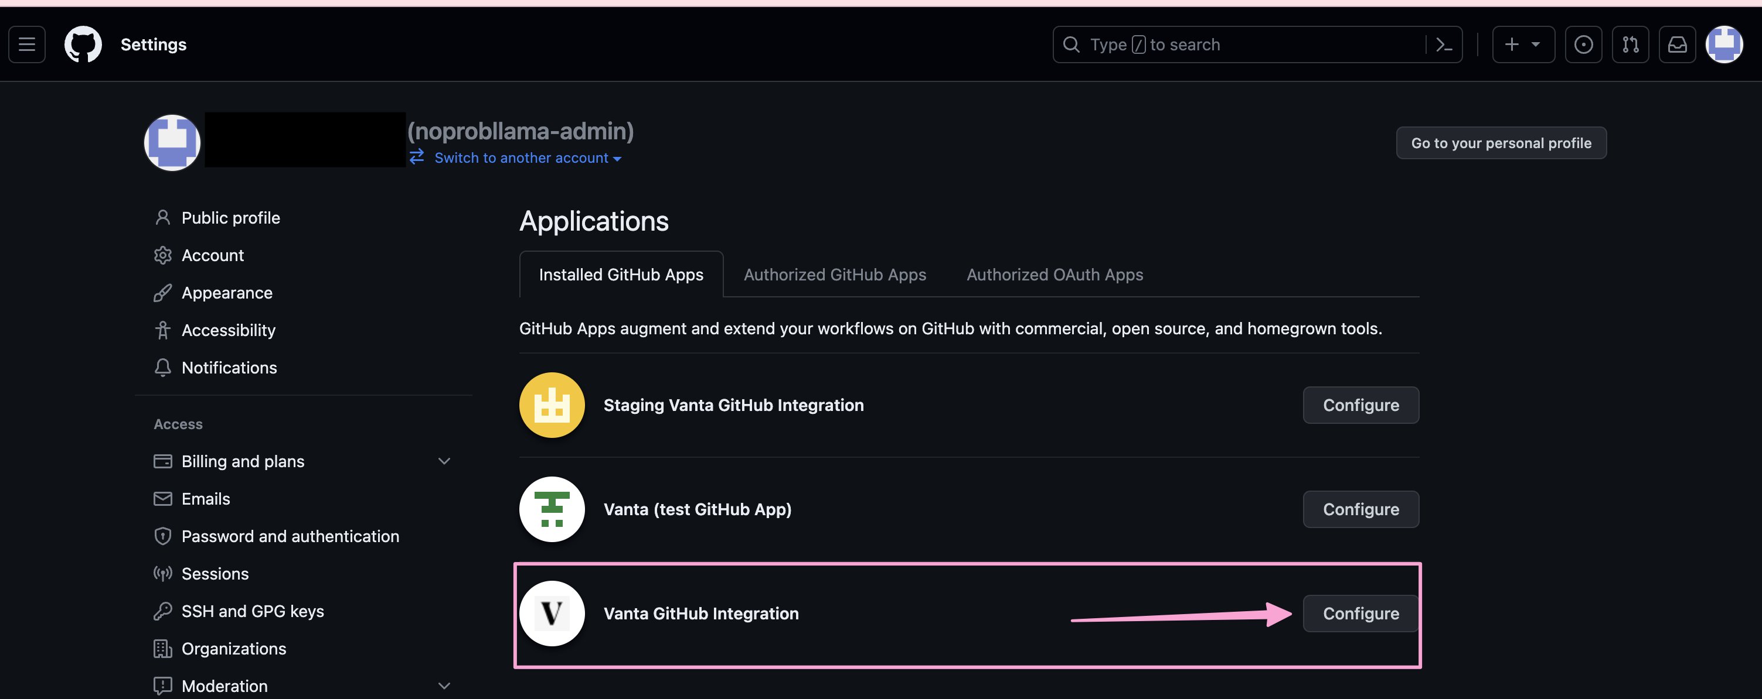1762x699 pixels.
Task: Configure Vanta GitHub Integration
Action: tap(1360, 614)
